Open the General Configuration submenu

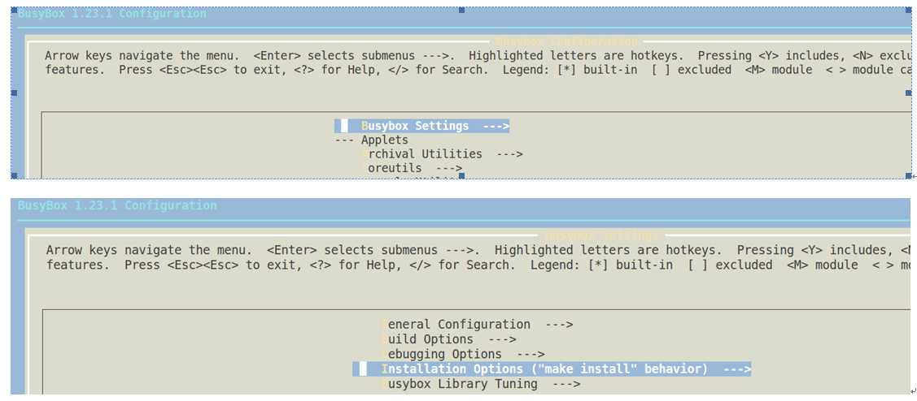point(477,325)
